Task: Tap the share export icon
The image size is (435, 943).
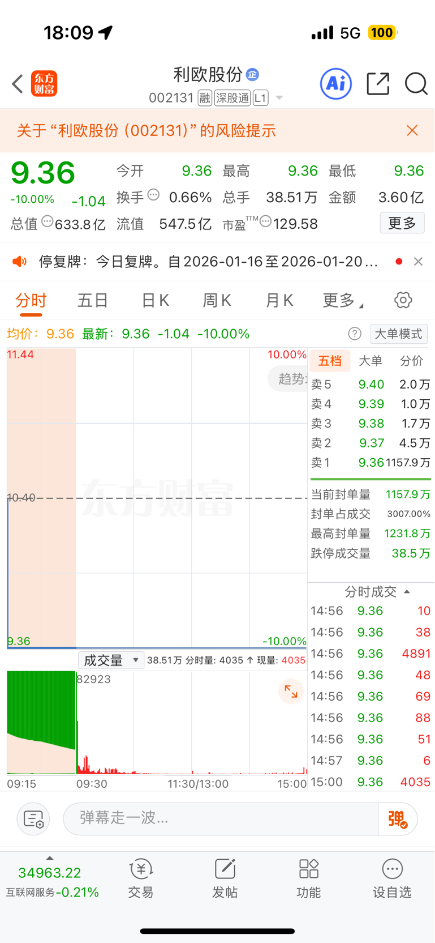Action: 378,84
